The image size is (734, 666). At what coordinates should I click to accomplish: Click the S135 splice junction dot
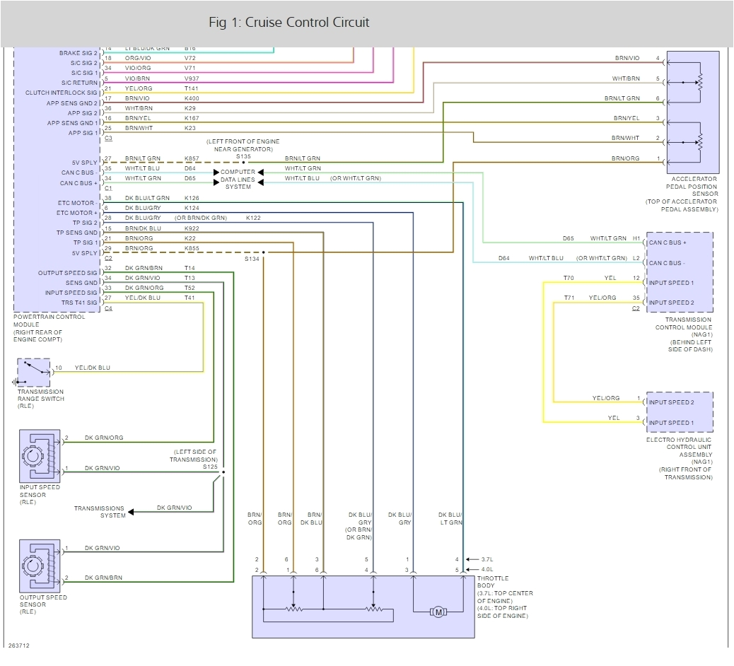click(243, 162)
